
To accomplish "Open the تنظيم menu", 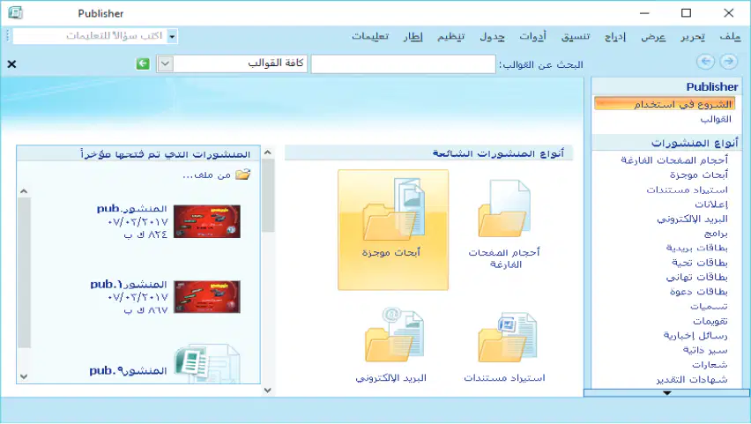I will pyautogui.click(x=451, y=36).
